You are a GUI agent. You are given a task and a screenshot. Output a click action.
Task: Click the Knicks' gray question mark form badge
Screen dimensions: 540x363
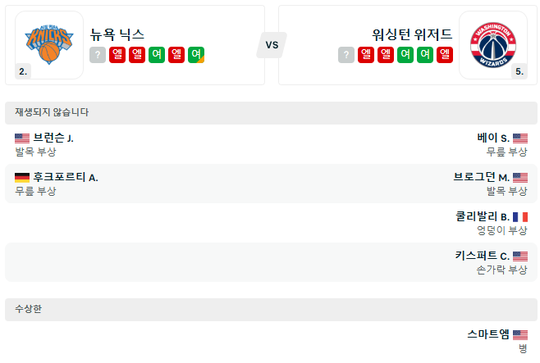click(98, 55)
